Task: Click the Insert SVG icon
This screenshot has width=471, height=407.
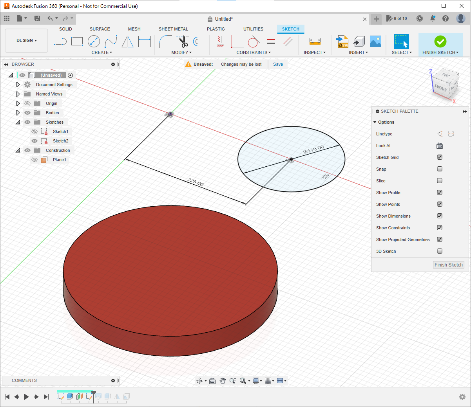Action: point(342,41)
